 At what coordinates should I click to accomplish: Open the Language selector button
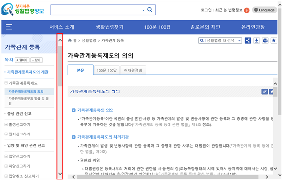[264, 10]
